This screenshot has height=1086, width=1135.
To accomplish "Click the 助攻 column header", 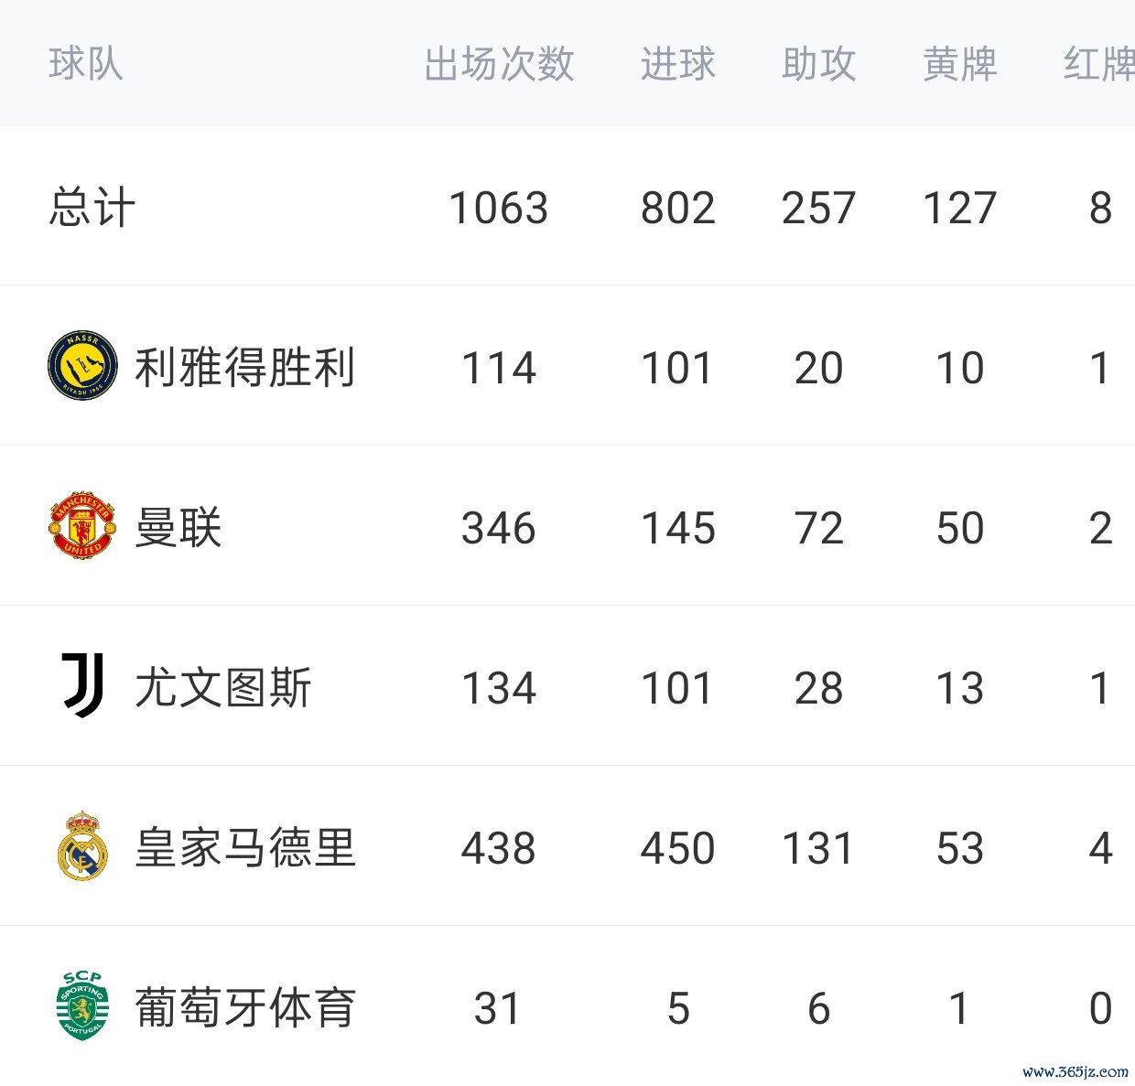I will pos(818,64).
